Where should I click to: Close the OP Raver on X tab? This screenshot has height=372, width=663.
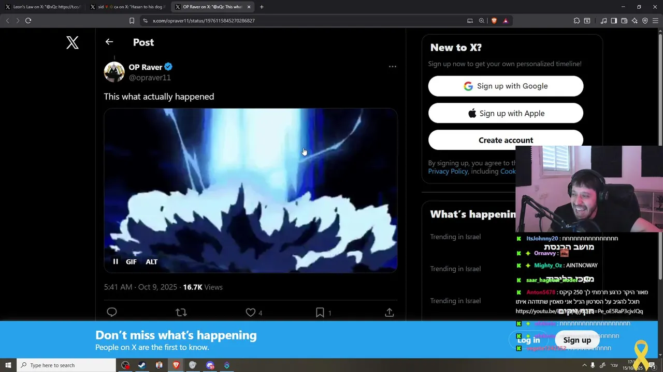click(249, 7)
